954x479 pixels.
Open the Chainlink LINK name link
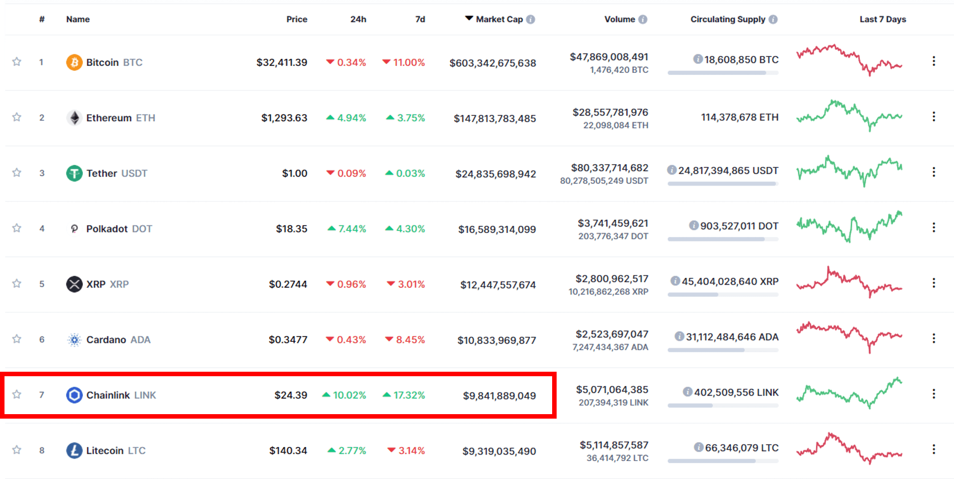click(x=121, y=395)
